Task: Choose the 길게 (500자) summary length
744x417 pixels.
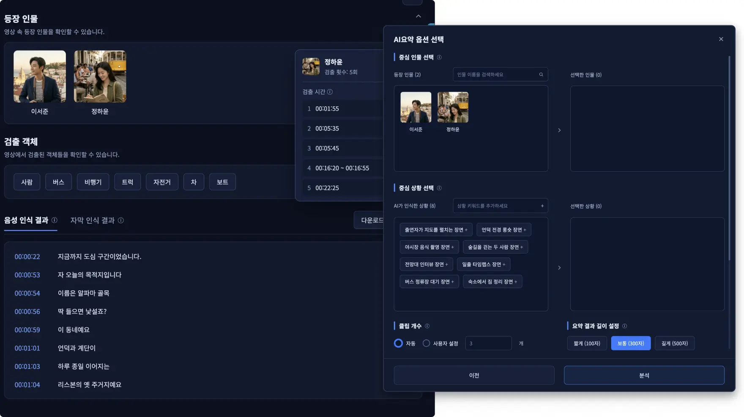Action: [675, 344]
